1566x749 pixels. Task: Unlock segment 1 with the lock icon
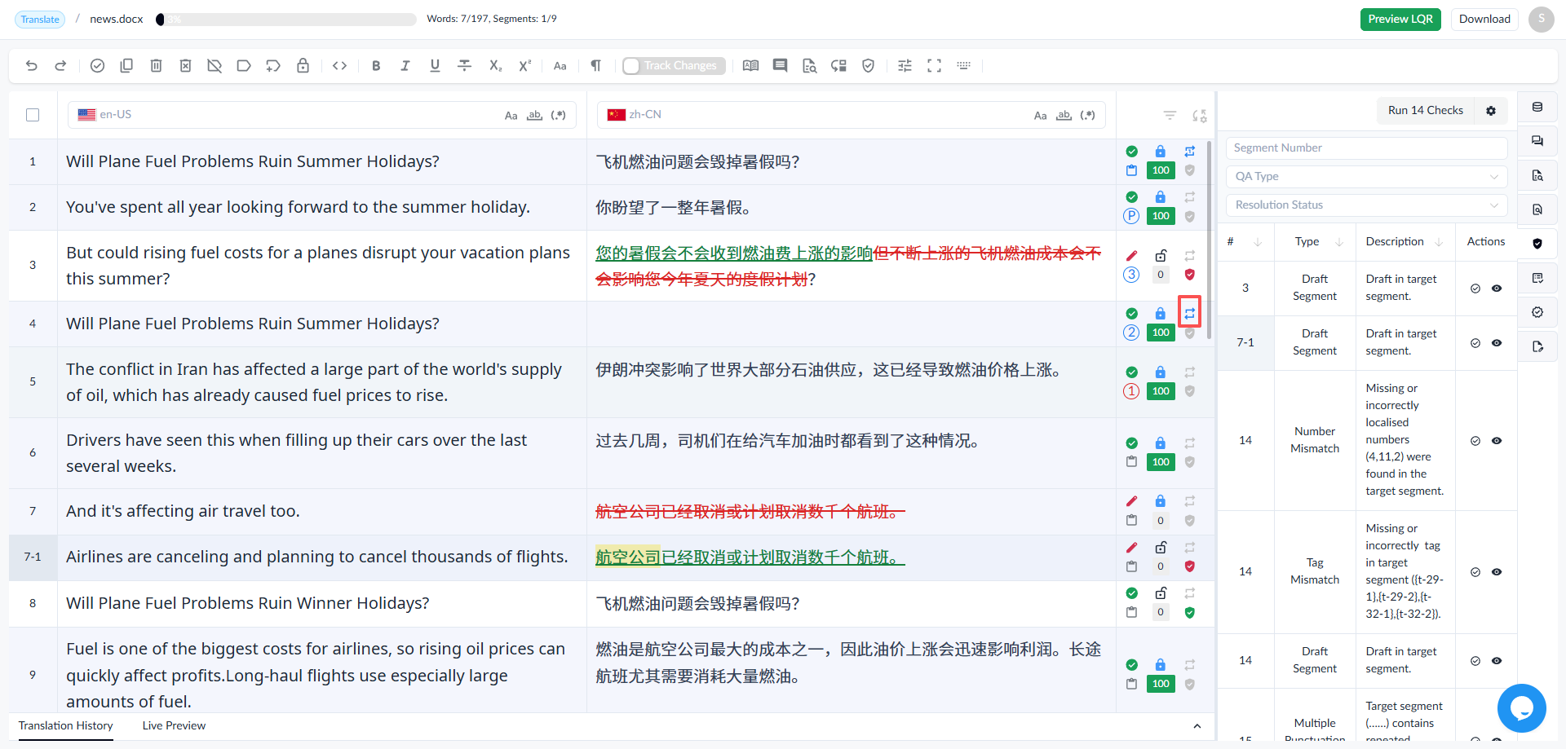(x=1161, y=152)
